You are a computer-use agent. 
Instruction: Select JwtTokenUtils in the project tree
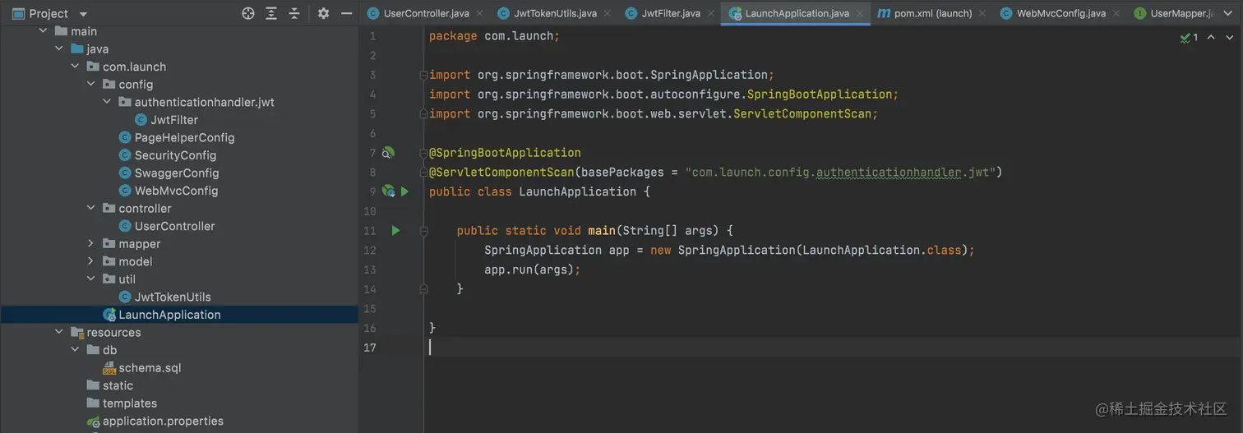pos(164,297)
